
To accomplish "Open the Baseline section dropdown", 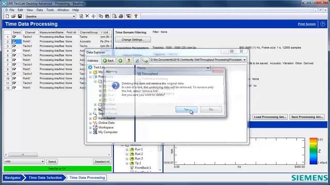I will (74, 16).
